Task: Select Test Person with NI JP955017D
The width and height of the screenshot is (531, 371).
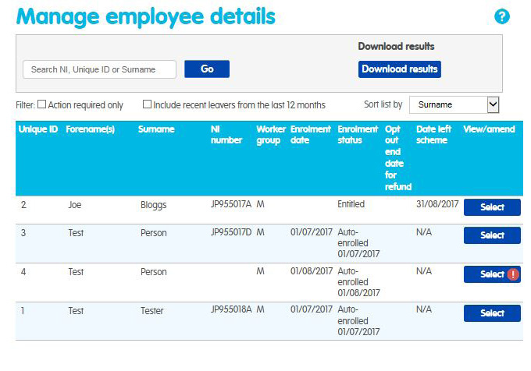Action: [492, 235]
